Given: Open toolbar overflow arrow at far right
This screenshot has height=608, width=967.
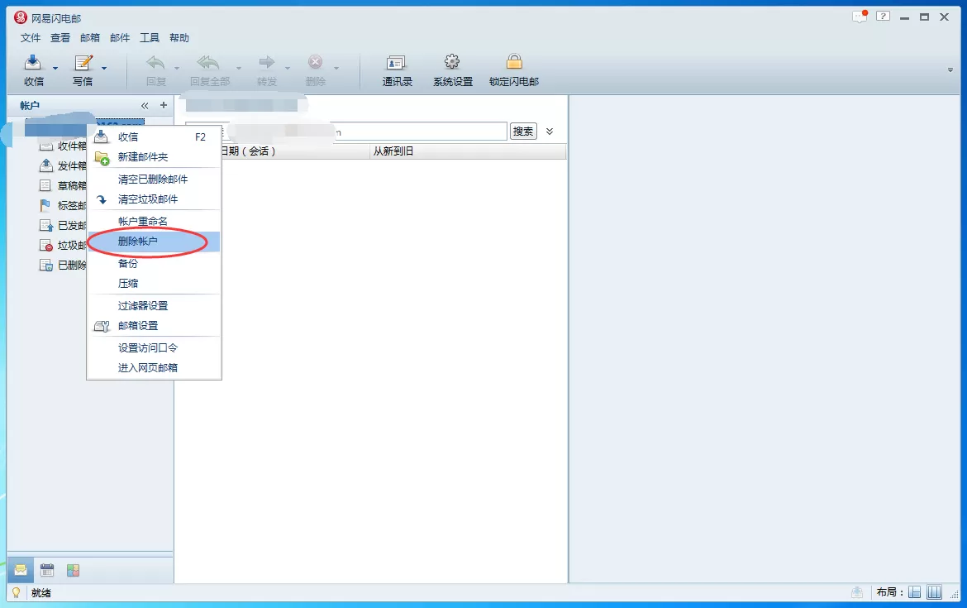Looking at the screenshot, I should [x=950, y=69].
